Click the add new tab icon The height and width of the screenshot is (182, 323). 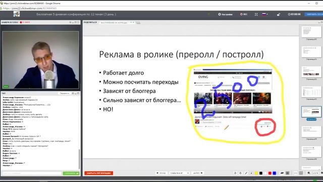tap(138, 22)
